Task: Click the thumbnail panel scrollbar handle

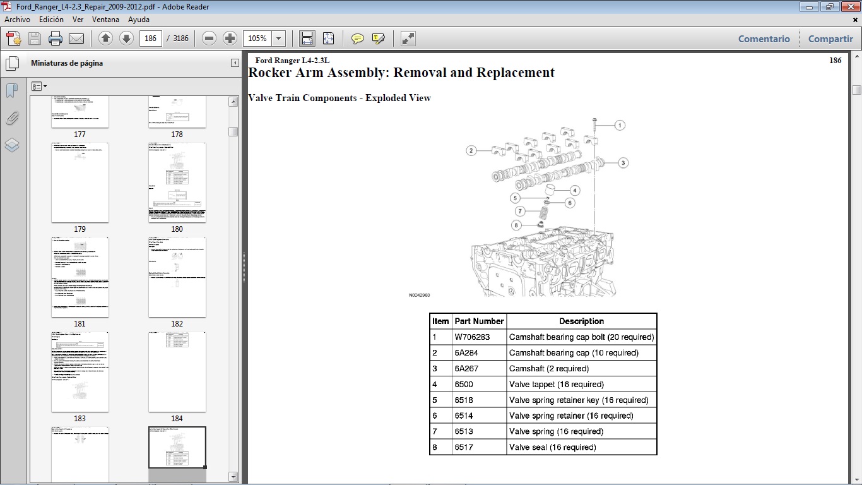Action: (x=233, y=131)
